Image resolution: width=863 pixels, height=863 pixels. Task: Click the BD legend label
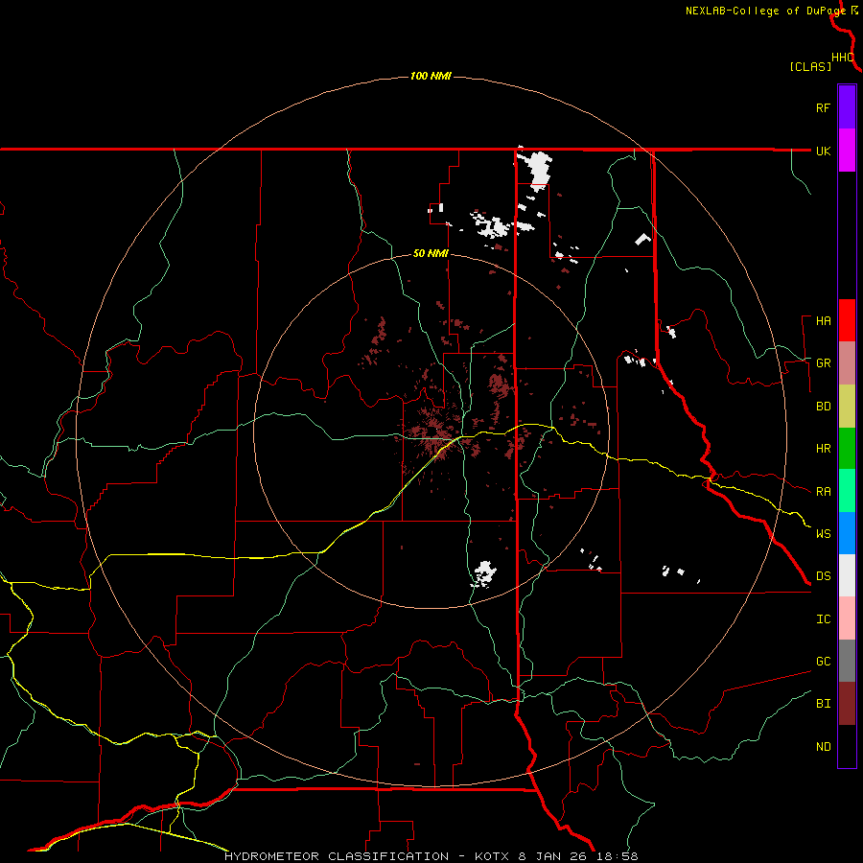click(823, 407)
